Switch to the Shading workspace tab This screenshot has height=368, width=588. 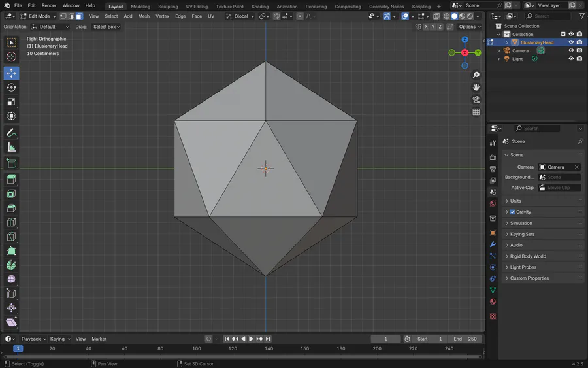tap(260, 7)
